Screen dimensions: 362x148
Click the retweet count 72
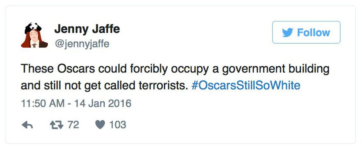click(x=74, y=125)
